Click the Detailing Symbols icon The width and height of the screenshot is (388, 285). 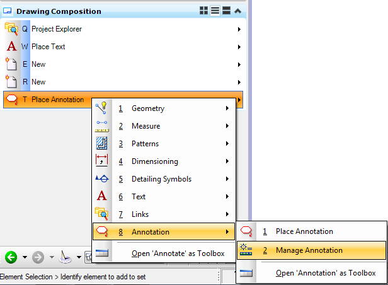coord(102,178)
